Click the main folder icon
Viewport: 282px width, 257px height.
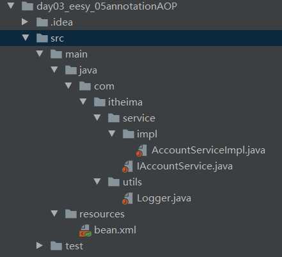(56, 54)
